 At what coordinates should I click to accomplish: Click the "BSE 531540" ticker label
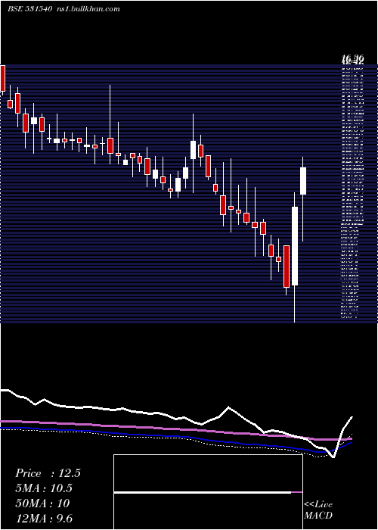pos(29,9)
